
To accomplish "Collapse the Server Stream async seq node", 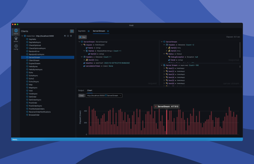I will [161, 65].
